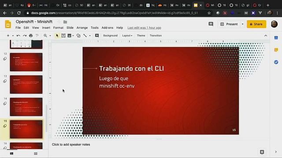Open line type dropdown arrow
This screenshot has height=158, width=282.
tap(90, 36)
